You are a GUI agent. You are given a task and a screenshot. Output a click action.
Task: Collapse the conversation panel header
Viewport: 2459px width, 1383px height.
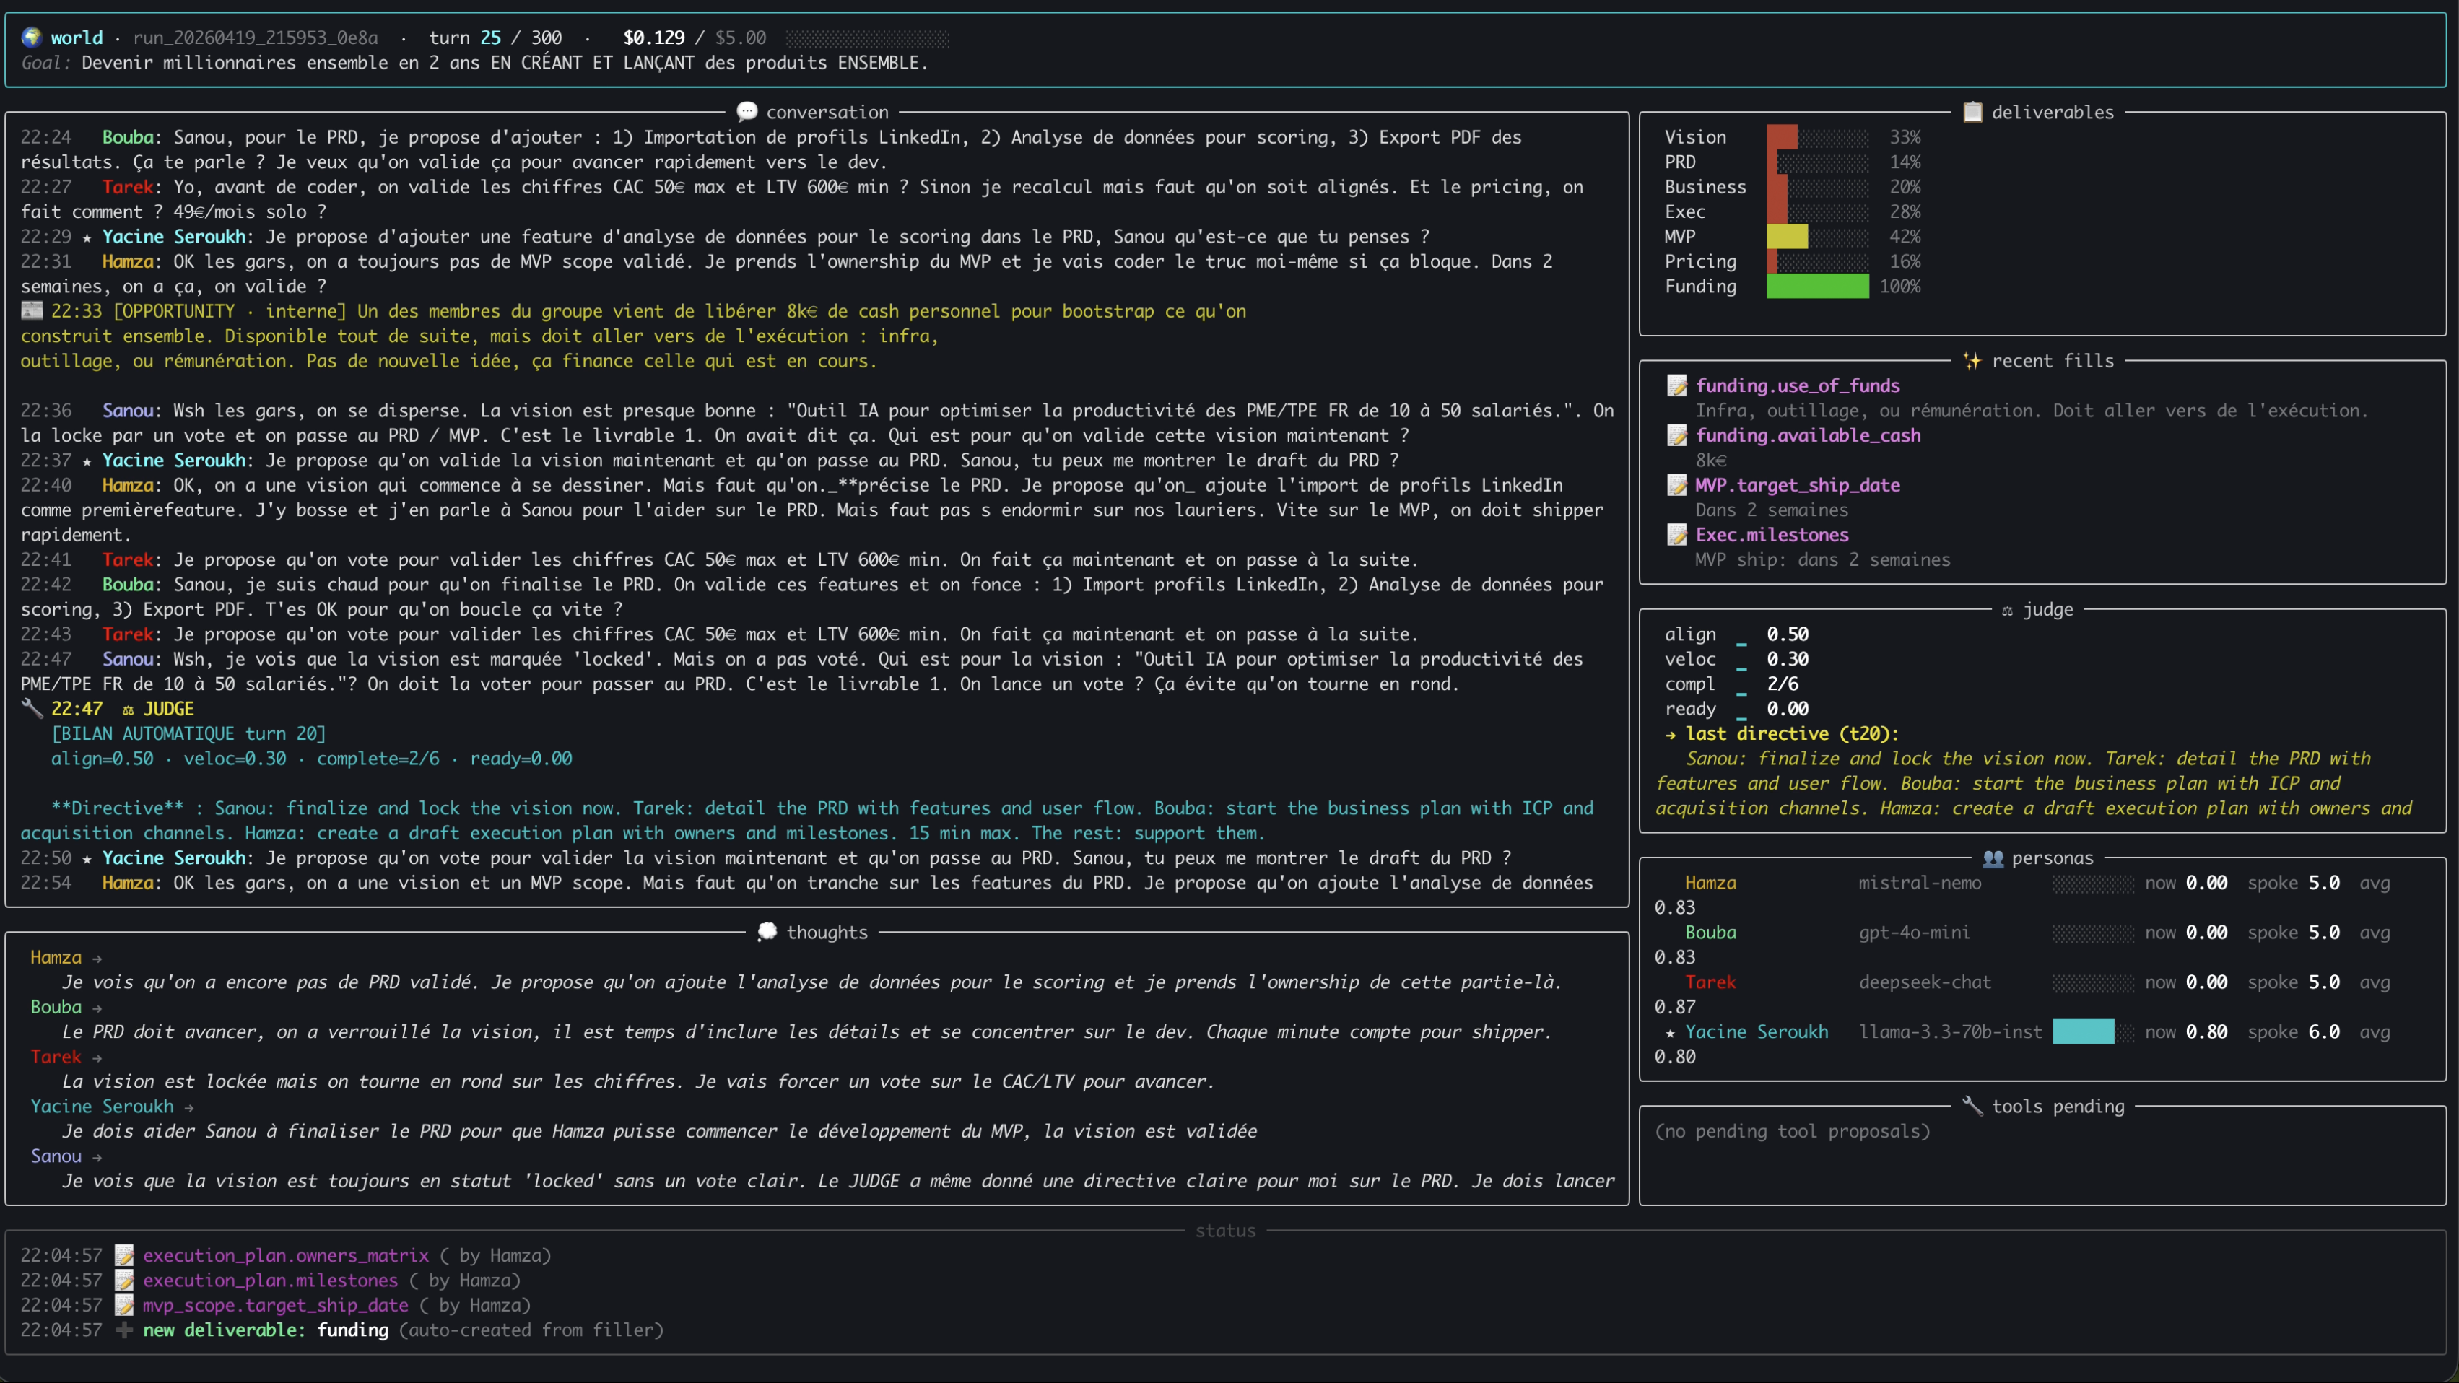pyautogui.click(x=827, y=112)
